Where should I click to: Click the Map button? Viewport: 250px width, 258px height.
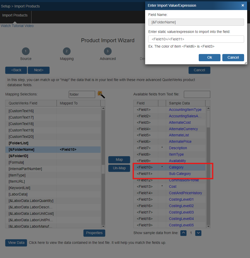pyautogui.click(x=119, y=160)
